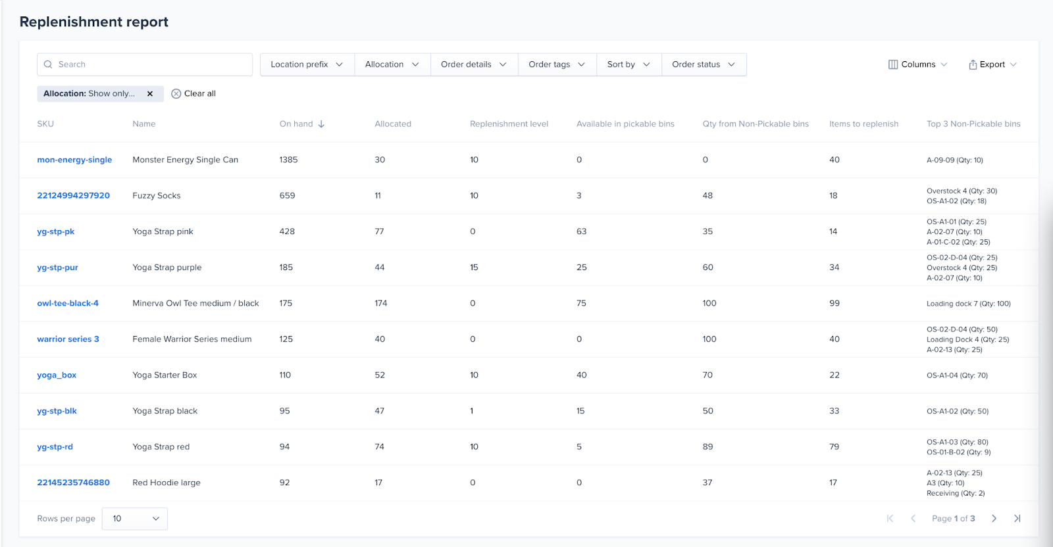Jump to the last page arrow
The height and width of the screenshot is (547, 1053).
(x=1017, y=519)
